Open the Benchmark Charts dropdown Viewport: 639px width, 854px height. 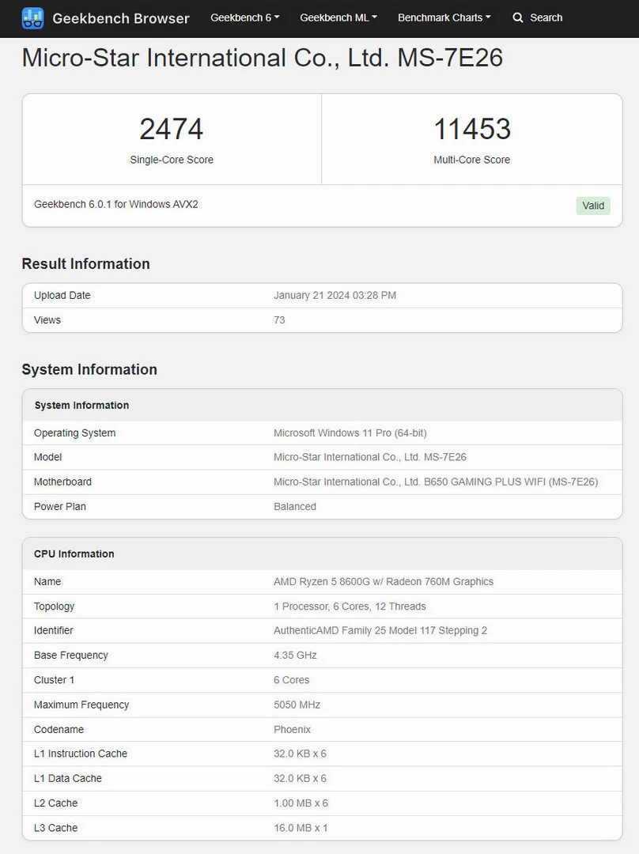coord(444,17)
